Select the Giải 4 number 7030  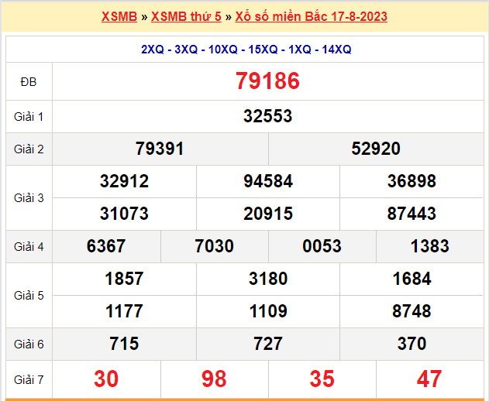[215, 246]
